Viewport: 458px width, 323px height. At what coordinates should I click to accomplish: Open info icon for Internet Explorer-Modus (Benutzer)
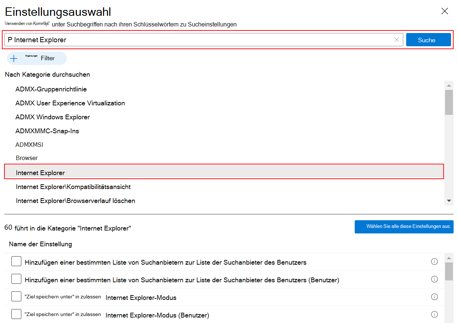click(x=434, y=315)
